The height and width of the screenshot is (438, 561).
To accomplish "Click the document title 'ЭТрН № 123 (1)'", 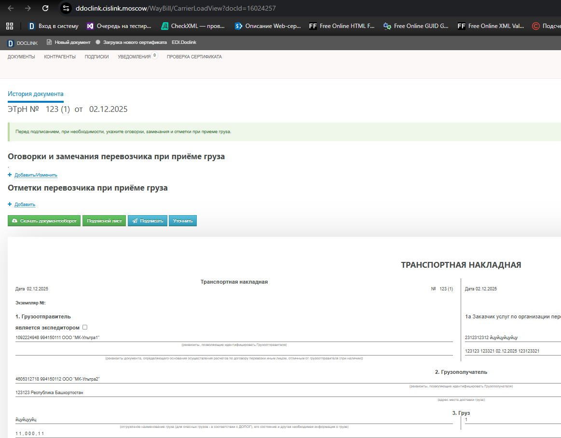I will [39, 109].
